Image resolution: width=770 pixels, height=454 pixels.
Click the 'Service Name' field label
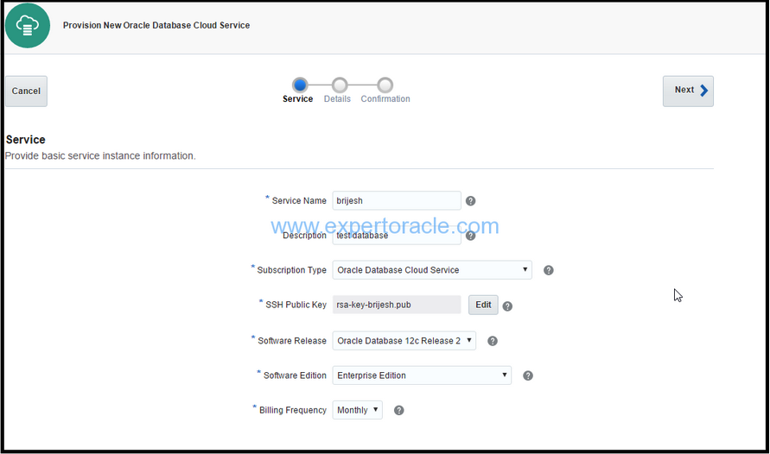pyautogui.click(x=299, y=201)
